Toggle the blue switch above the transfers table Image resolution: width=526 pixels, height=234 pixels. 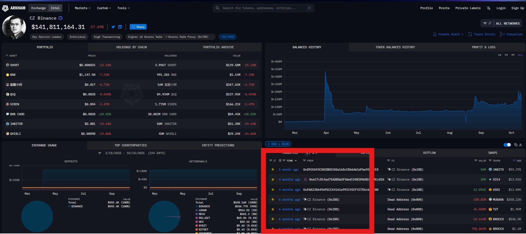[507, 145]
